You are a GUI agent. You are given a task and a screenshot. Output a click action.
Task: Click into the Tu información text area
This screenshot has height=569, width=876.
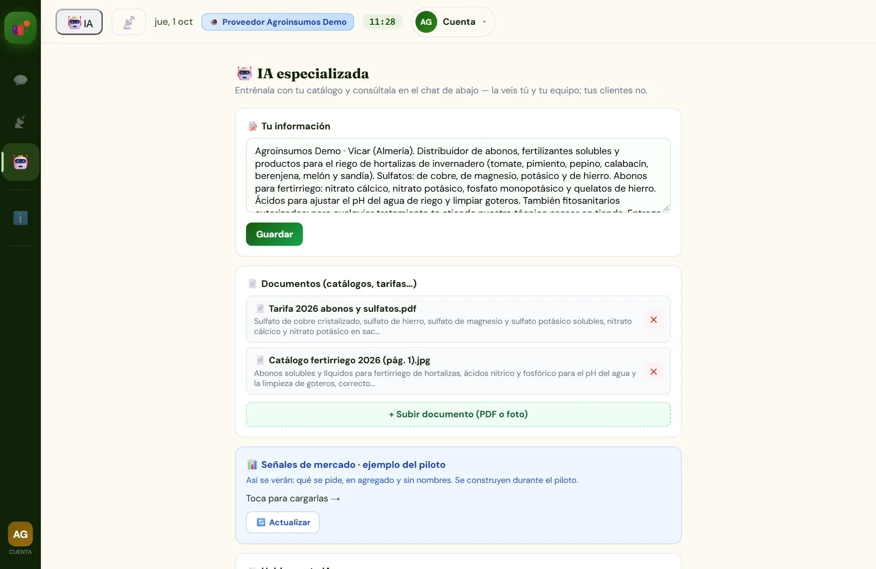click(458, 176)
